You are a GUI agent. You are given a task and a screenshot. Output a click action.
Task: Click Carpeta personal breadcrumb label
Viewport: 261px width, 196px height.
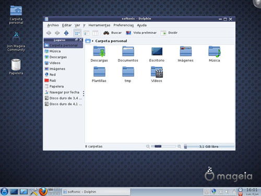(111, 41)
